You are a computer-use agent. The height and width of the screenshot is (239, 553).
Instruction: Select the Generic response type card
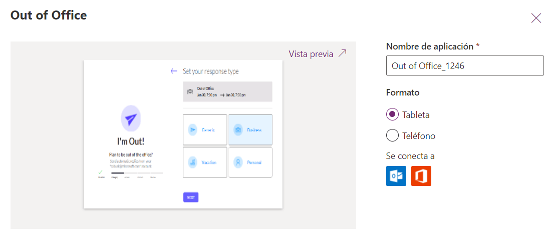tap(205, 130)
